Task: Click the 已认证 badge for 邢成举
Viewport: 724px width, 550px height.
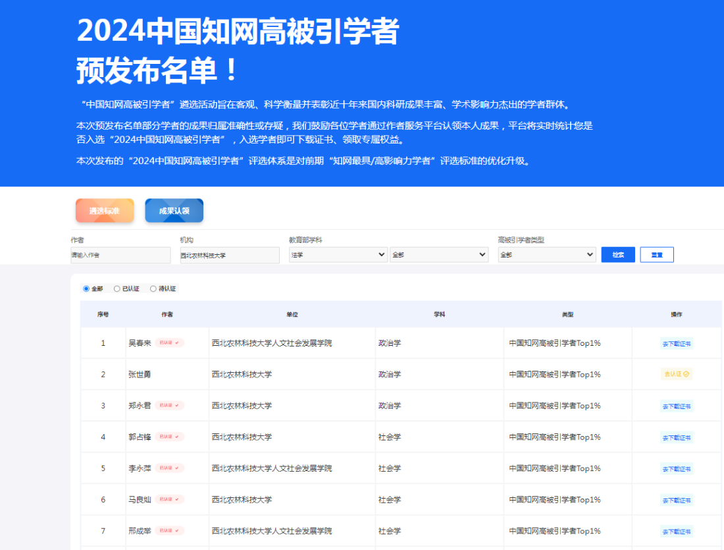Action: pyautogui.click(x=169, y=530)
